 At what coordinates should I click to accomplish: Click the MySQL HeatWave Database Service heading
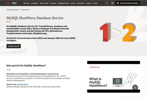[x=35, y=18]
